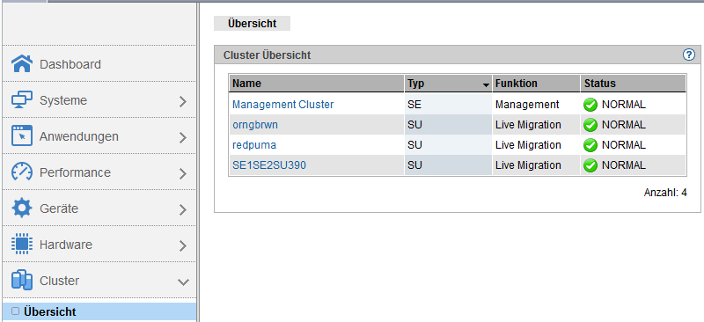Select the Systeme monitors icon

[21, 99]
